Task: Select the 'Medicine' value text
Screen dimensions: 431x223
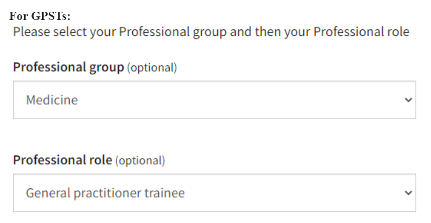Action: [52, 100]
